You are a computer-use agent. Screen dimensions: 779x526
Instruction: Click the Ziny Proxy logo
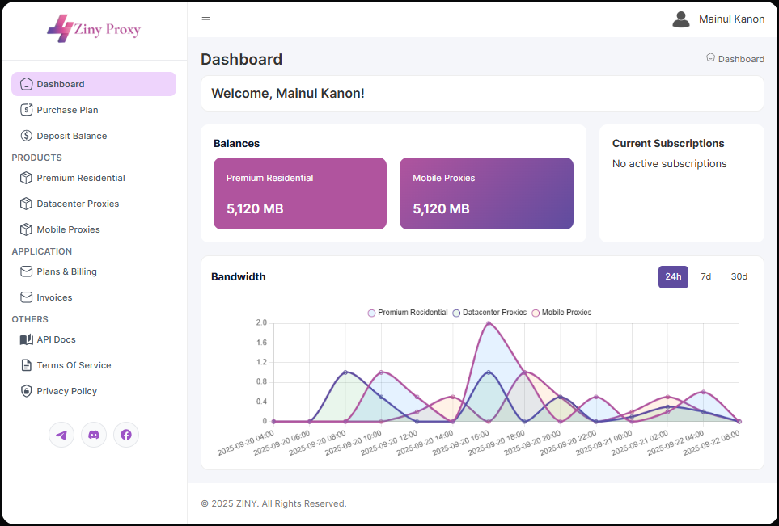94,29
